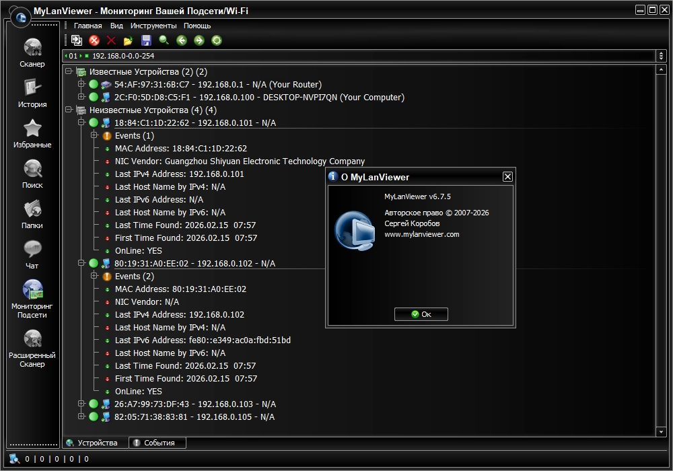Image resolution: width=673 pixels, height=471 pixels.
Task: Click the orange Events (2) warning icon
Action: point(107,277)
